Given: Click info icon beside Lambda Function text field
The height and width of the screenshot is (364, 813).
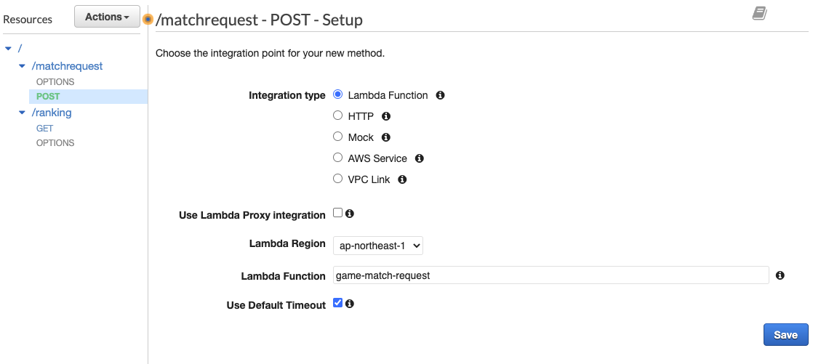Looking at the screenshot, I should pos(780,275).
